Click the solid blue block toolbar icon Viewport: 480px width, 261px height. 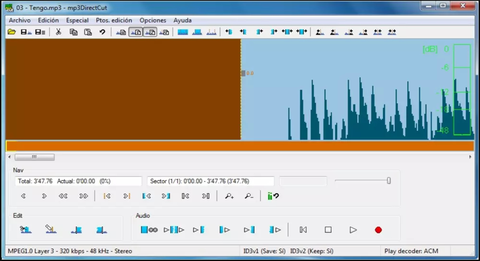(x=183, y=32)
